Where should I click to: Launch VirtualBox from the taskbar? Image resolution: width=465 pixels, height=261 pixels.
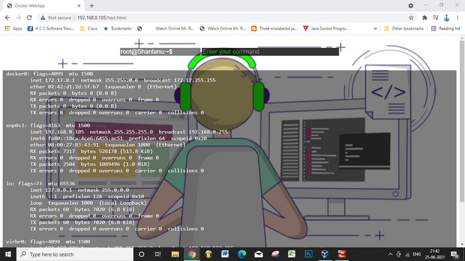(x=325, y=254)
